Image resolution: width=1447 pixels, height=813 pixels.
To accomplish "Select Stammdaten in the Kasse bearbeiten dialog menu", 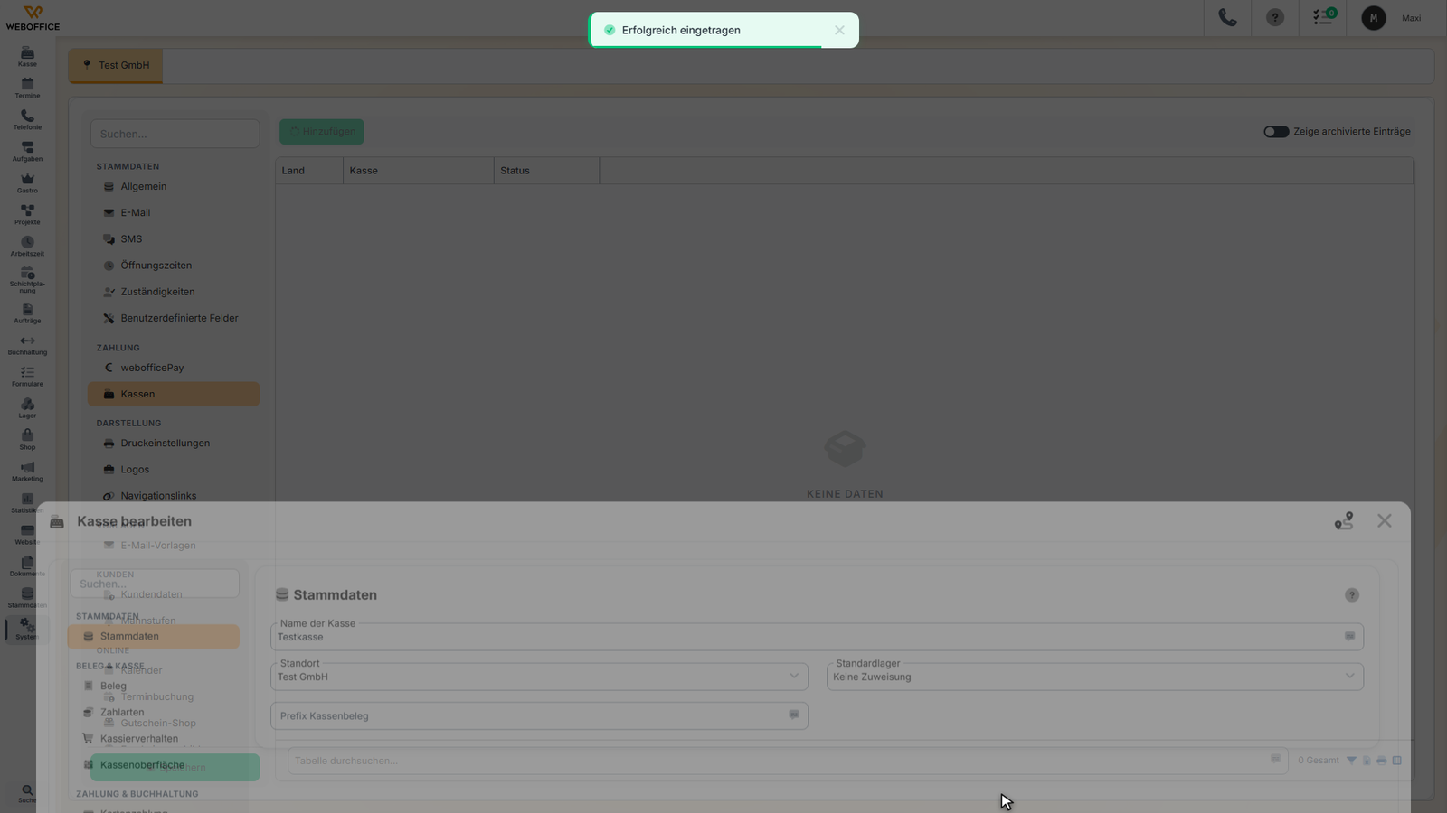I will (154, 637).
